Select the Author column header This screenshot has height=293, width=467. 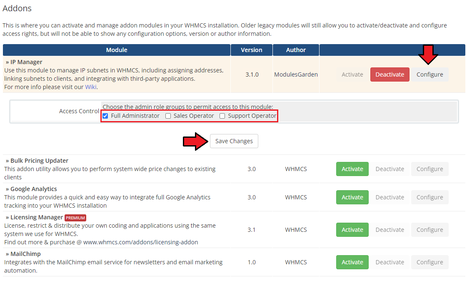pyautogui.click(x=296, y=50)
